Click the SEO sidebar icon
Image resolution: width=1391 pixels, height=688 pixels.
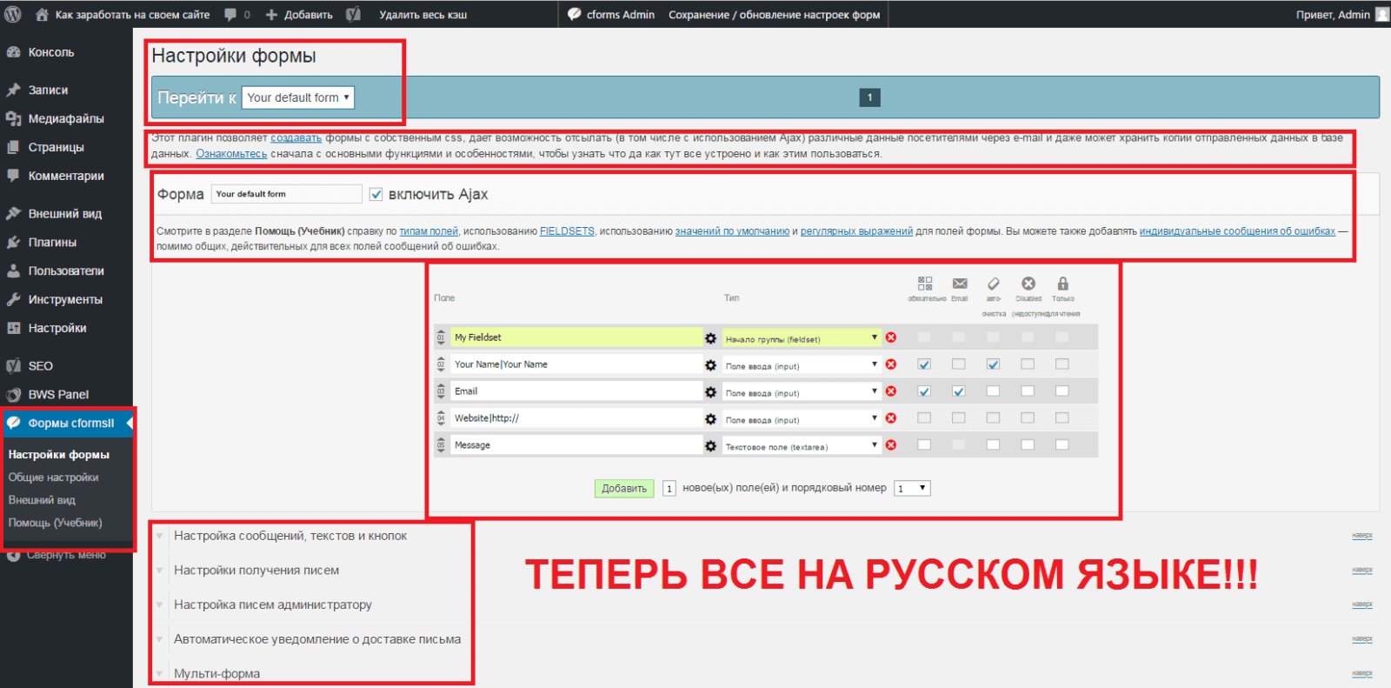pos(14,365)
